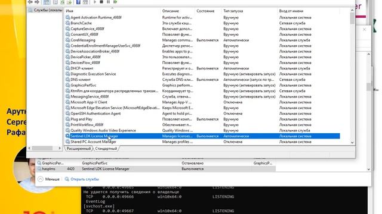The height and width of the screenshot is (214, 382).
Task: Select GraphicsPer... row in Task Manager
Action: (x=156, y=163)
